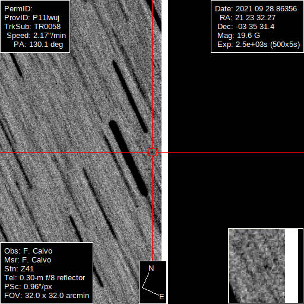Click the dark object spot in the inset
This screenshot has height=304, width=304.
[x=266, y=267]
